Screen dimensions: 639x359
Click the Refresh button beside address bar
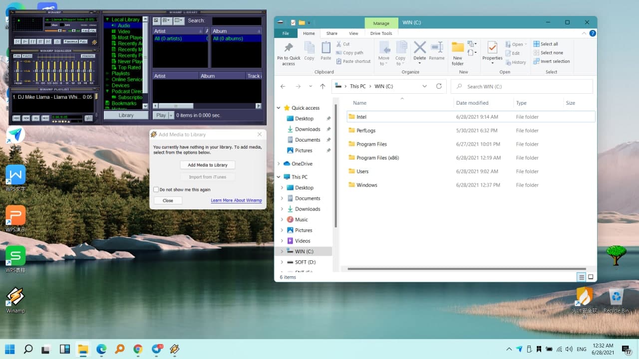coord(439,86)
